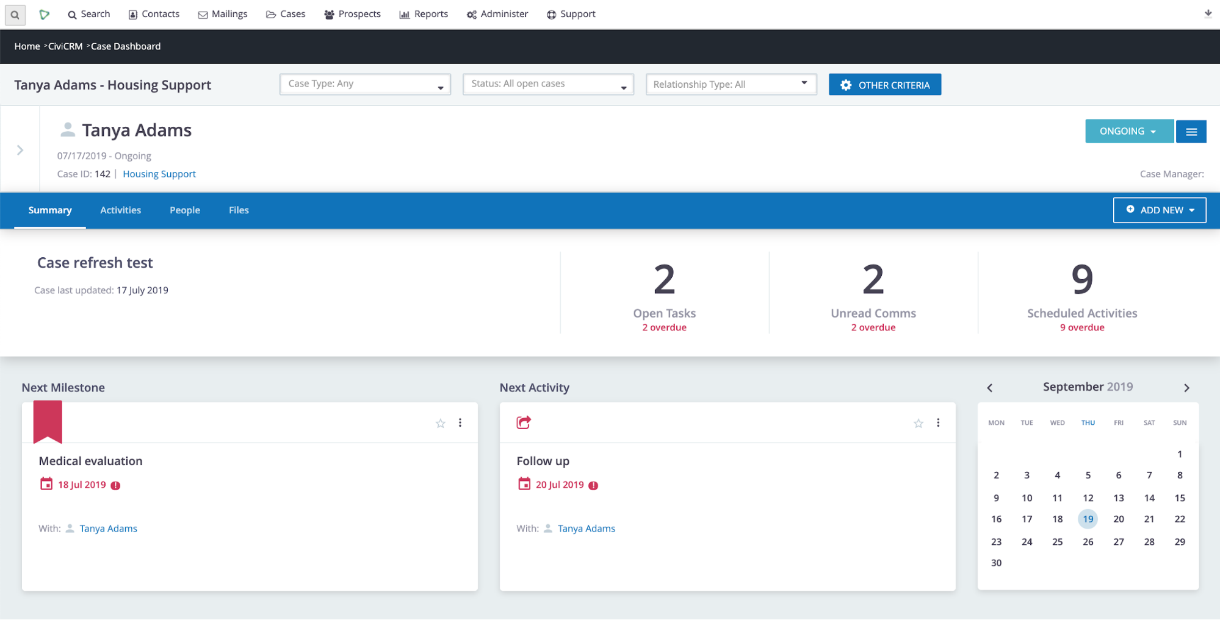Viewport: 1220px width, 620px height.
Task: Select September 19 in the calendar
Action: [1088, 519]
